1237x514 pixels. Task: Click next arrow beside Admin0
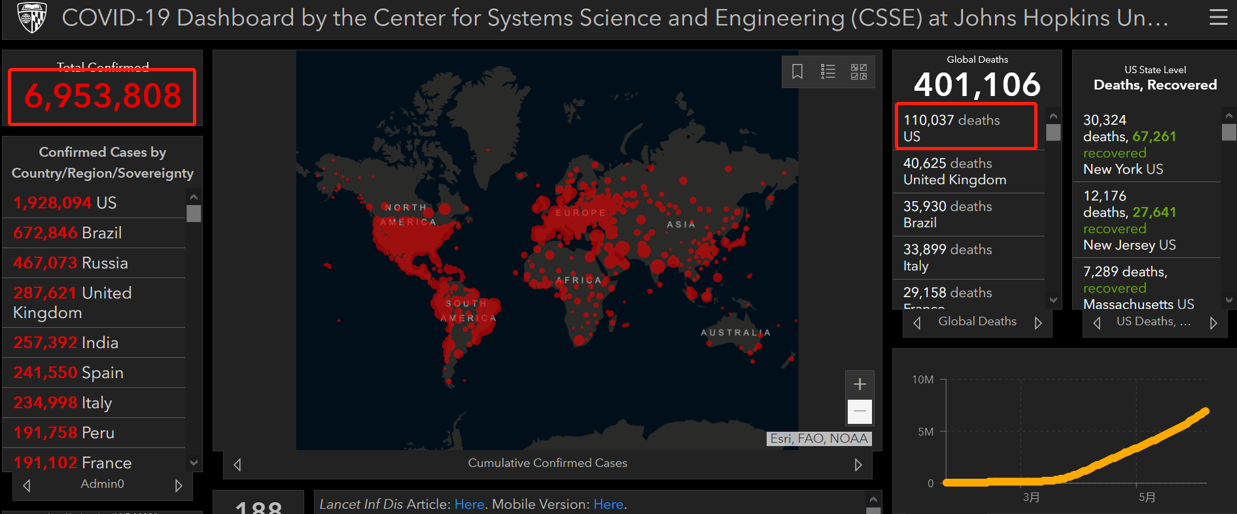[x=178, y=485]
